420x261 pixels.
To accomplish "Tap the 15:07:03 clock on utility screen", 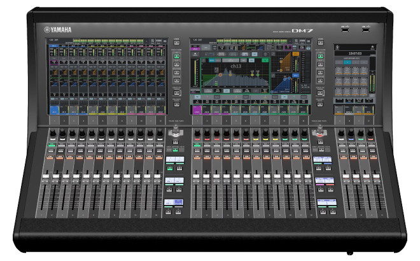I will click(x=355, y=53).
